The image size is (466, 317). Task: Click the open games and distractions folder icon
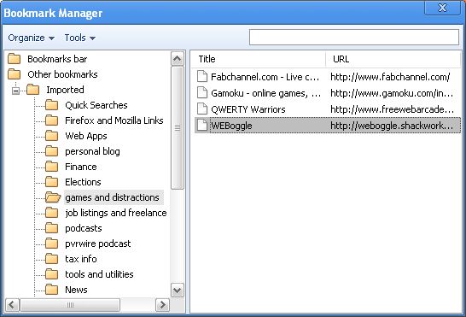(x=53, y=197)
